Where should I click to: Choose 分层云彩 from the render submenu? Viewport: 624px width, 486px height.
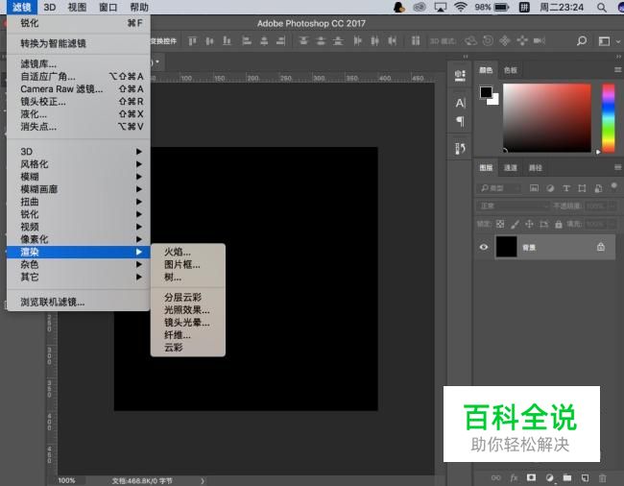[x=188, y=297]
